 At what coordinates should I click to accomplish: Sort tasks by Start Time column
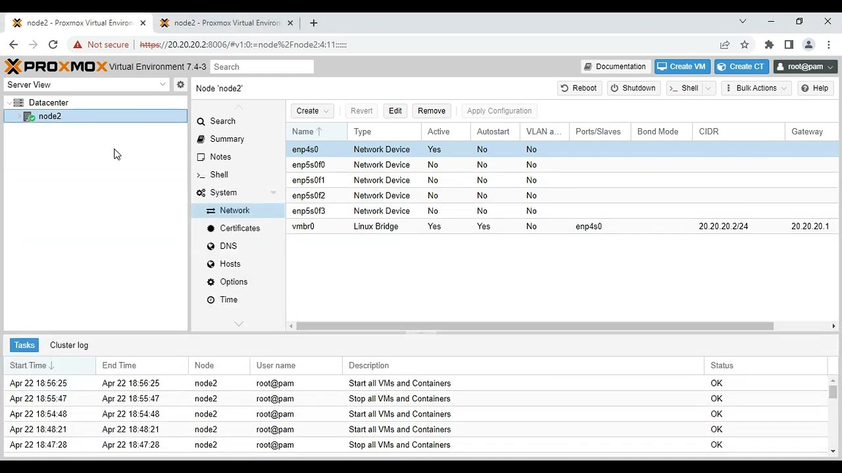tap(49, 365)
